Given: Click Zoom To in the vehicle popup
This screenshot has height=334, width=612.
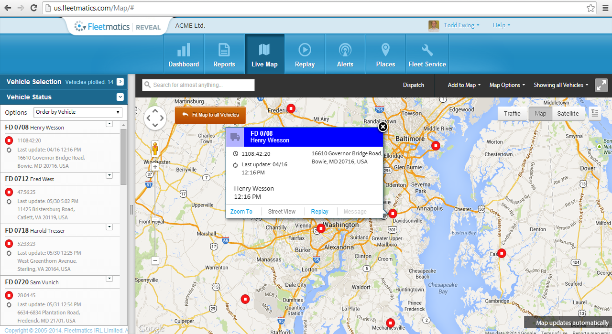Looking at the screenshot, I should [241, 212].
